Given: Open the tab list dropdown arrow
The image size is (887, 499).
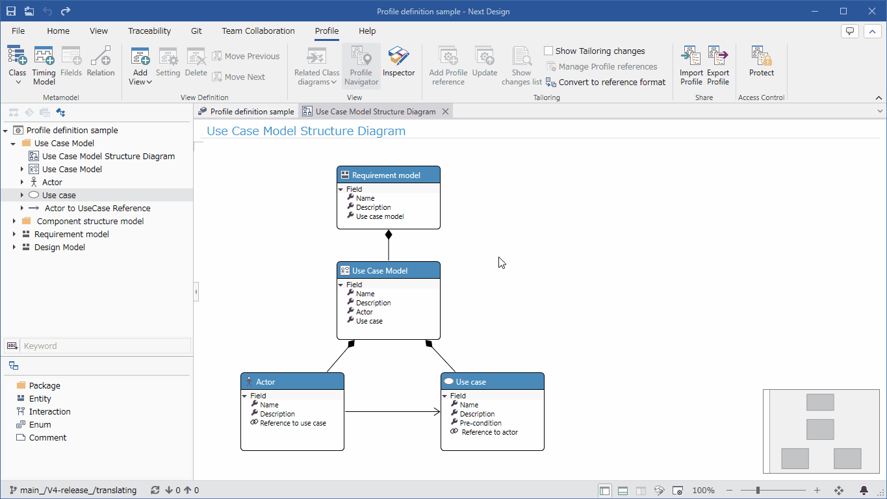Looking at the screenshot, I should [880, 112].
